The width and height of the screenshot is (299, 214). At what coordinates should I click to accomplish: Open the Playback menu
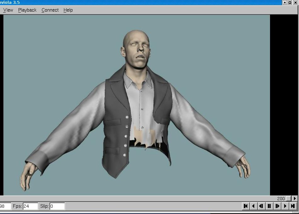tap(27, 10)
